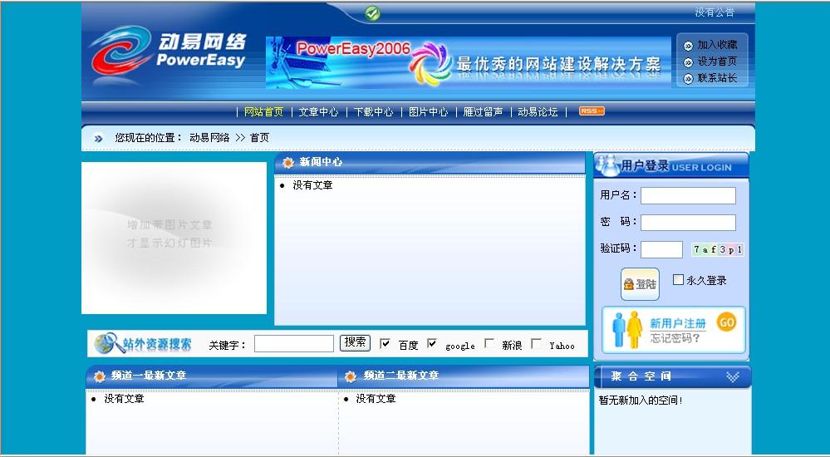Focus the 关键字 search input
The image size is (830, 457).
[294, 344]
